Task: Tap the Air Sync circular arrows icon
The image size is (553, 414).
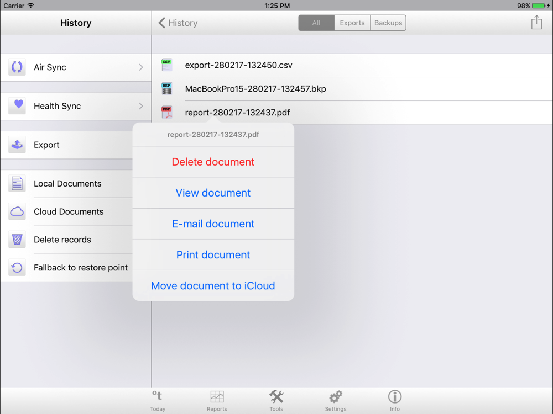Action: coord(17,67)
